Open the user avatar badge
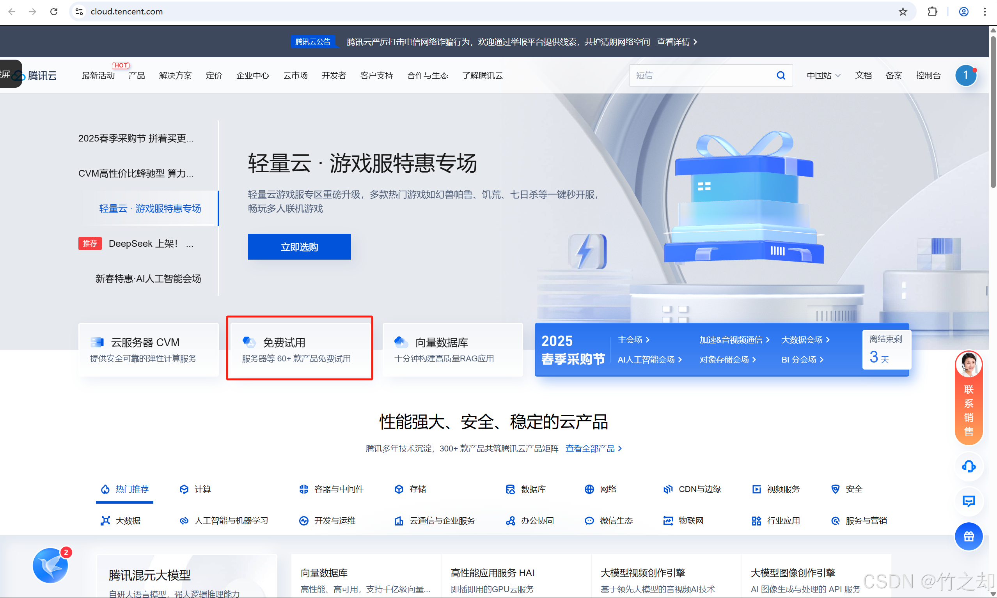 click(x=965, y=75)
